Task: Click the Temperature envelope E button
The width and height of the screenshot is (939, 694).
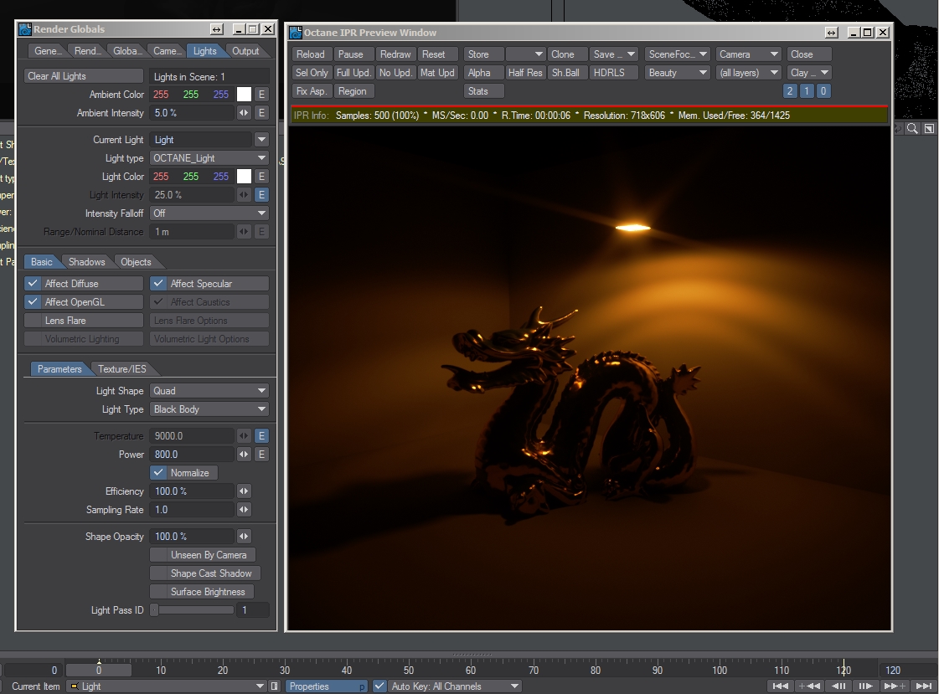Action: click(261, 436)
